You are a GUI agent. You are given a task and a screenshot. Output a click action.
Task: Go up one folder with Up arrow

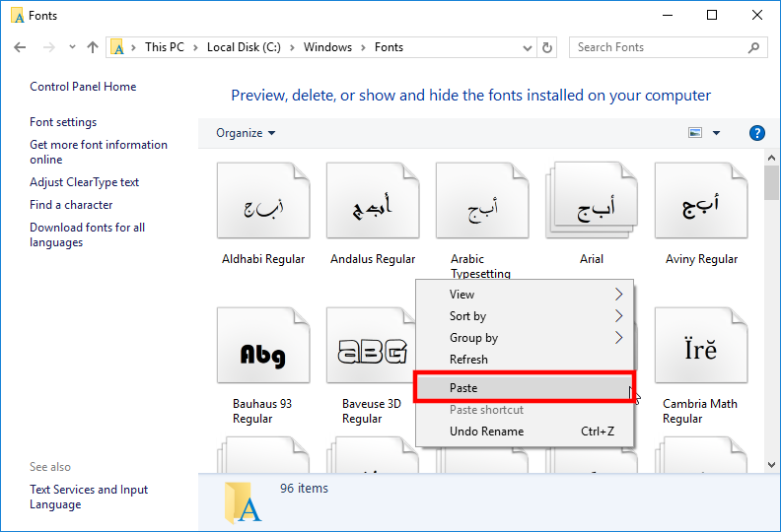(93, 47)
